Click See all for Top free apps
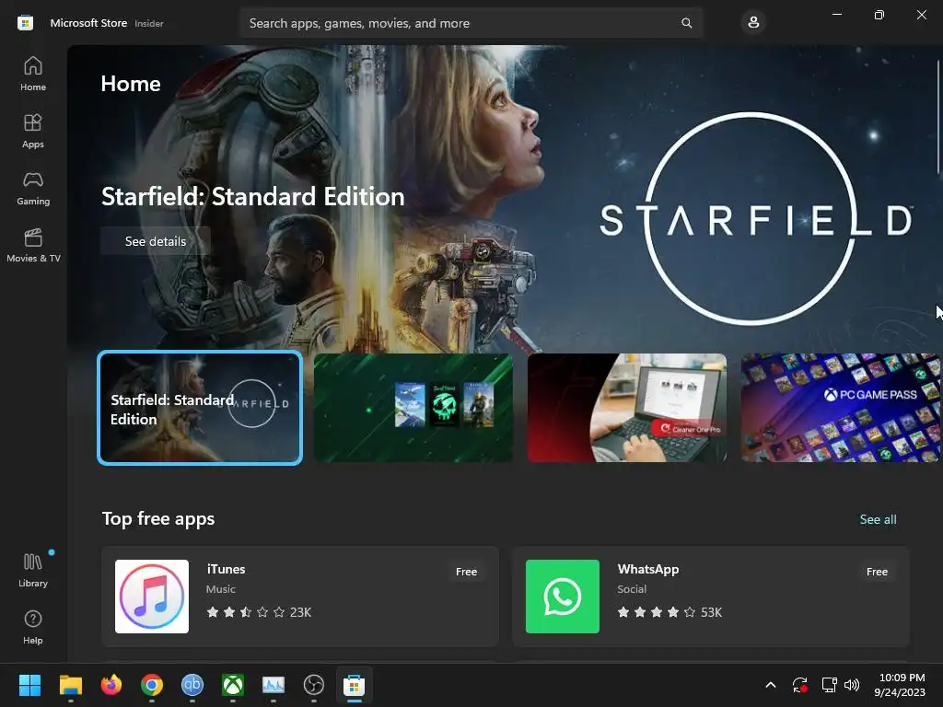The image size is (943, 707). tap(878, 519)
